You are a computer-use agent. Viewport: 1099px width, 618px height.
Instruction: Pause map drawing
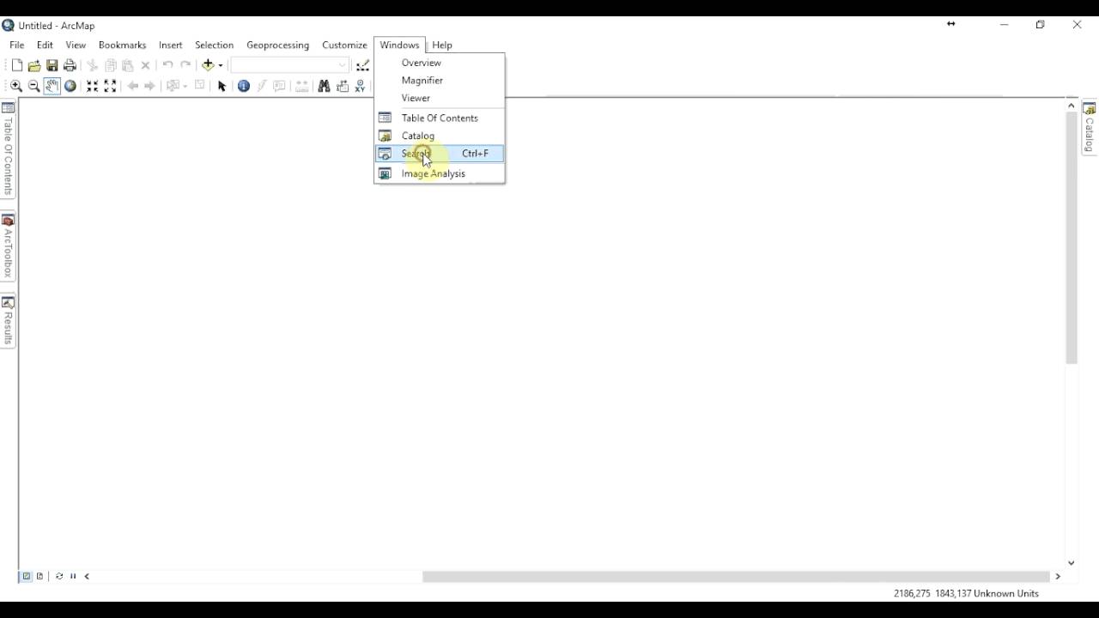coord(73,577)
